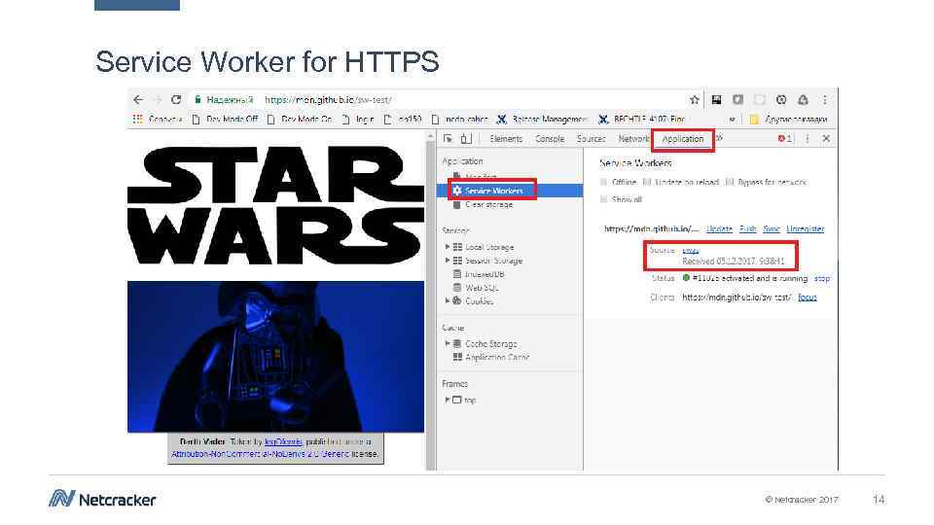Image resolution: width=934 pixels, height=525 pixels.
Task: Open the other bookmarks folder
Action: [x=788, y=119]
